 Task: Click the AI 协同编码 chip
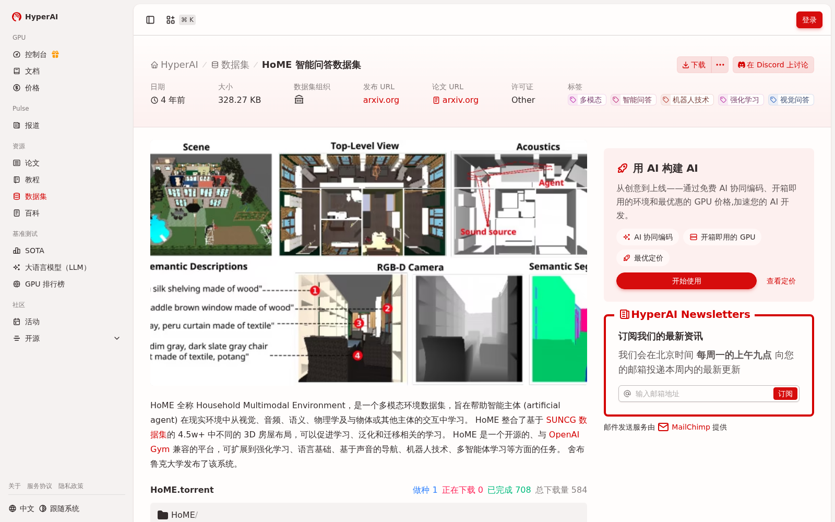pos(648,237)
